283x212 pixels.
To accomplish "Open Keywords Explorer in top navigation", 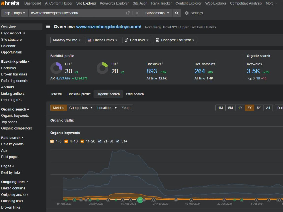I will click(114, 3).
